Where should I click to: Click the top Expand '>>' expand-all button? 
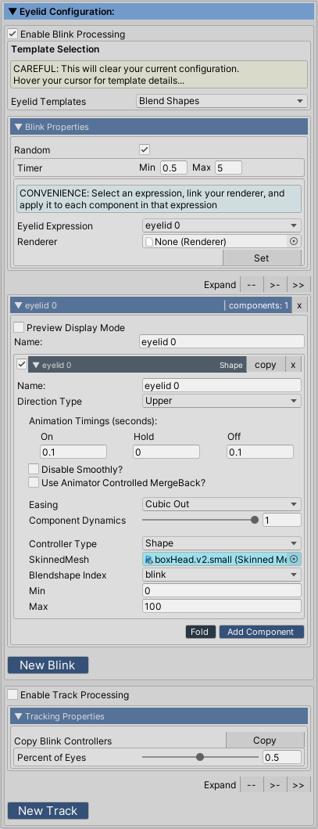pyautogui.click(x=298, y=285)
